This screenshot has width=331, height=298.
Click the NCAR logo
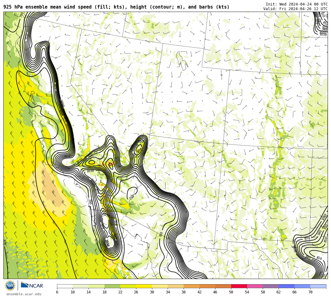(x=32, y=285)
